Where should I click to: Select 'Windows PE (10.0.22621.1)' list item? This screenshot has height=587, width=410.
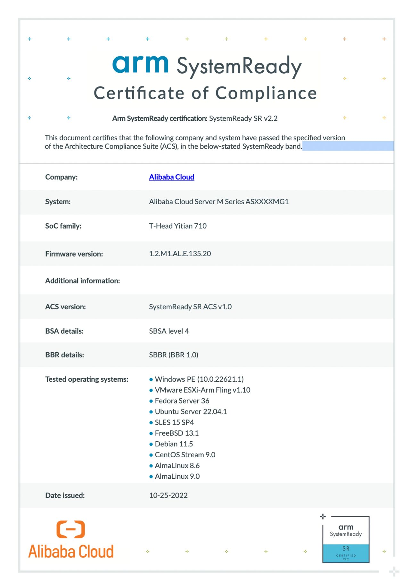(199, 379)
